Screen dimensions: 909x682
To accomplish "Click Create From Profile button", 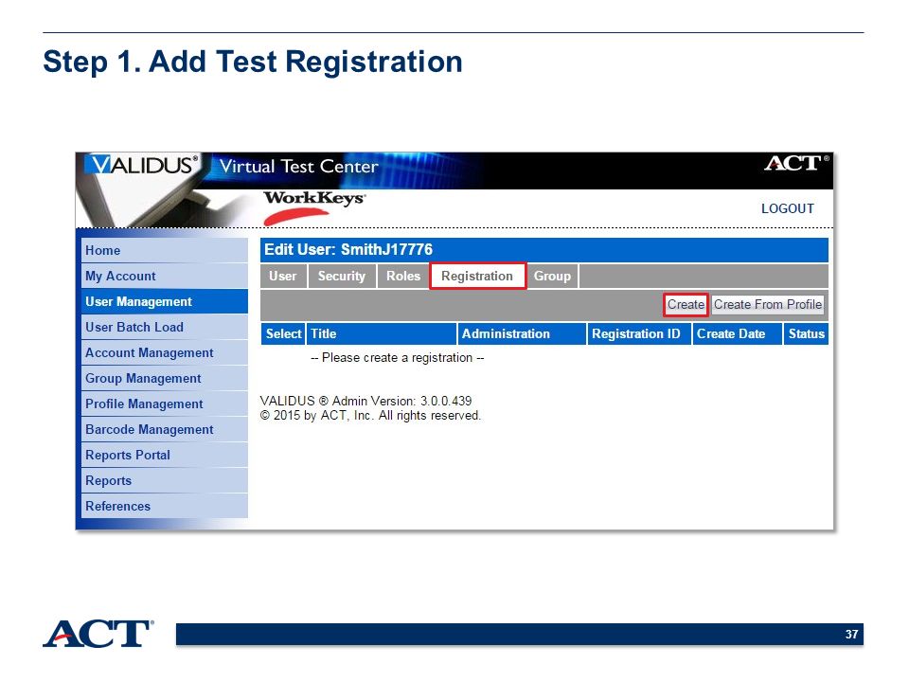I will pos(768,304).
